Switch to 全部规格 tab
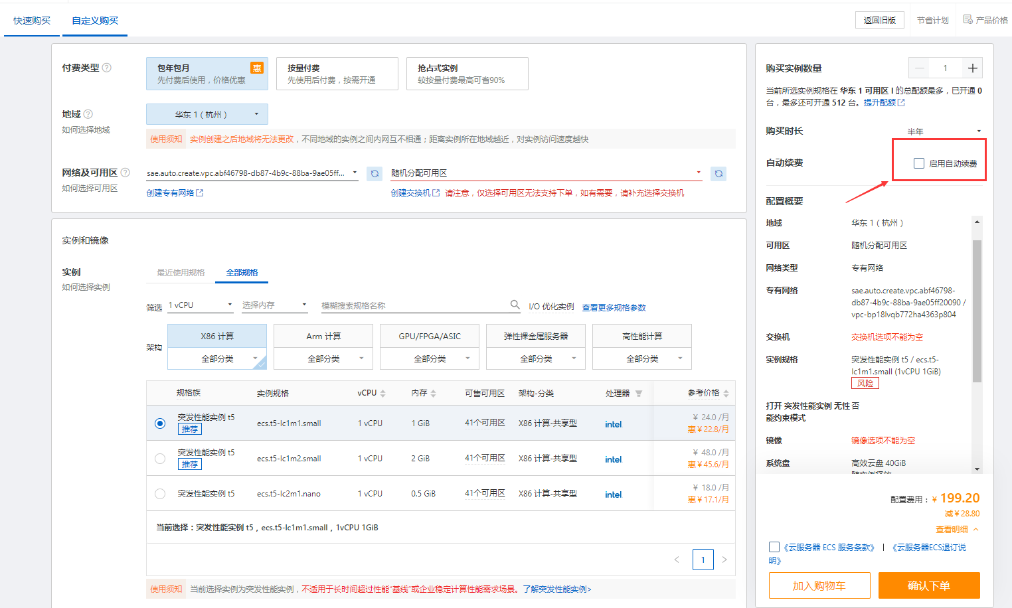This screenshot has width=1012, height=608. (x=242, y=273)
